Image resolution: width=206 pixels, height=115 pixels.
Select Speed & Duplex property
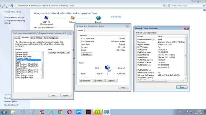pos(28,60)
